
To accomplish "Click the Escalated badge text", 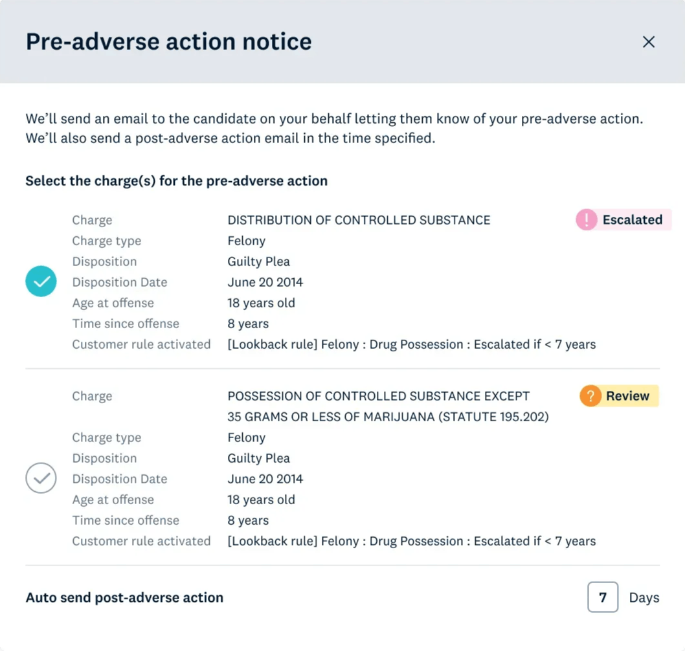I will 632,220.
